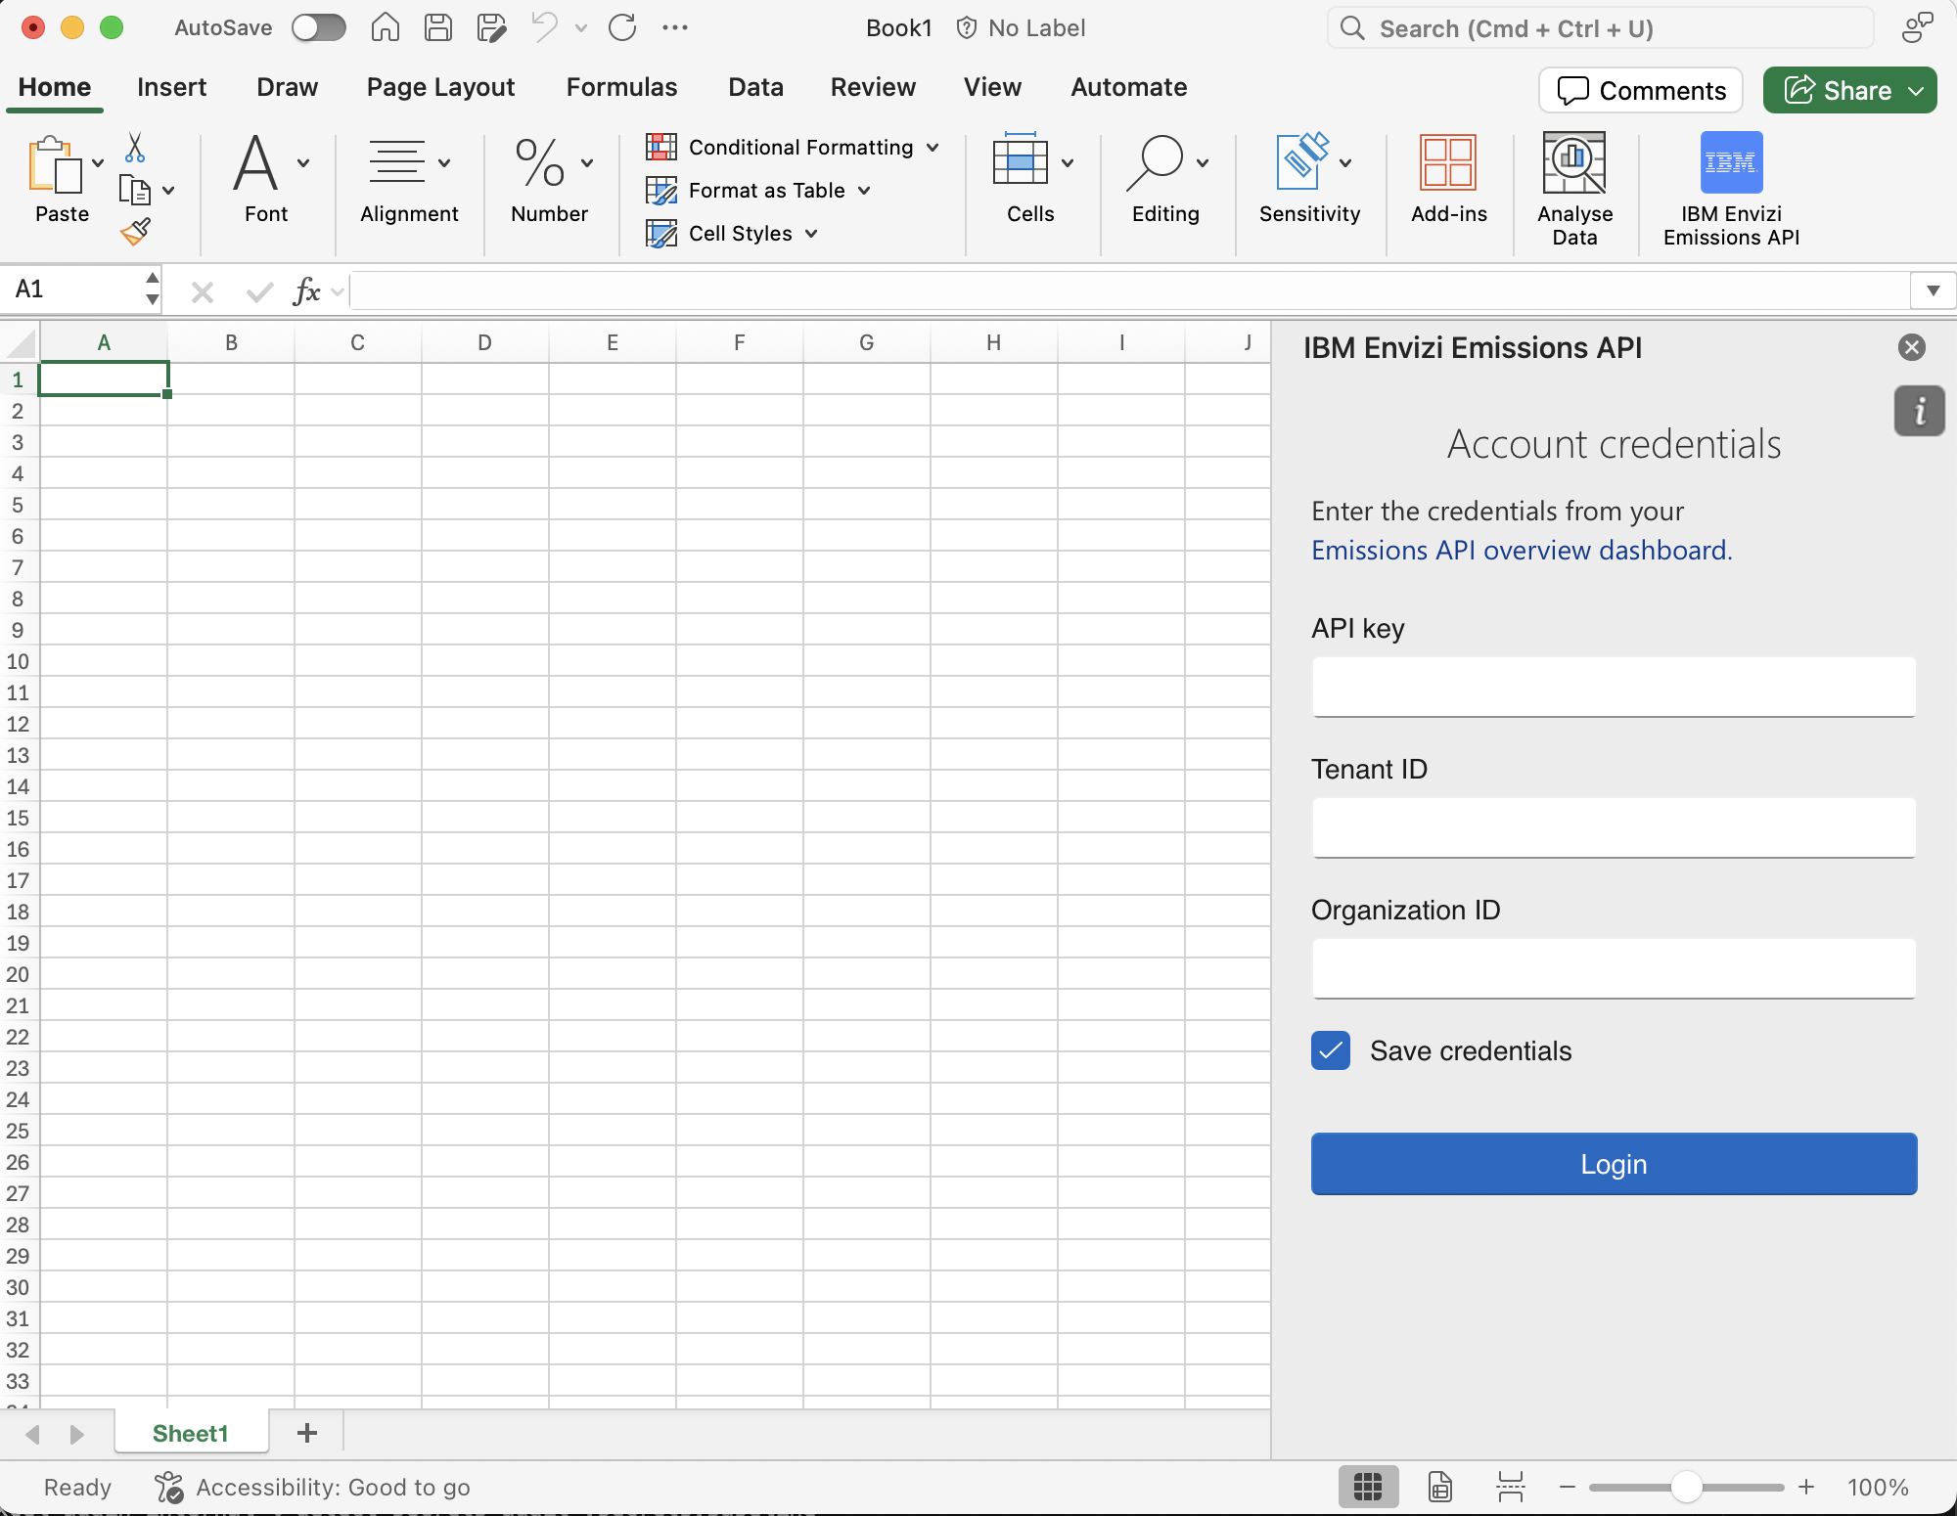Switch to Page Layout view in status bar
The height and width of the screenshot is (1516, 1957).
tap(1439, 1487)
